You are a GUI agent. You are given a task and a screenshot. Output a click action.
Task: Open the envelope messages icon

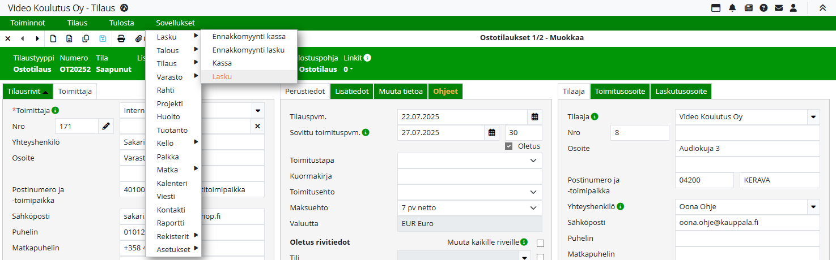(779, 8)
